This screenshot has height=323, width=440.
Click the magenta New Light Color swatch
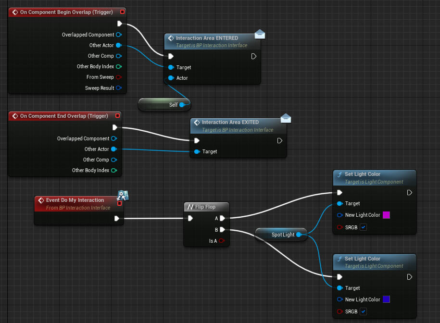pyautogui.click(x=386, y=215)
